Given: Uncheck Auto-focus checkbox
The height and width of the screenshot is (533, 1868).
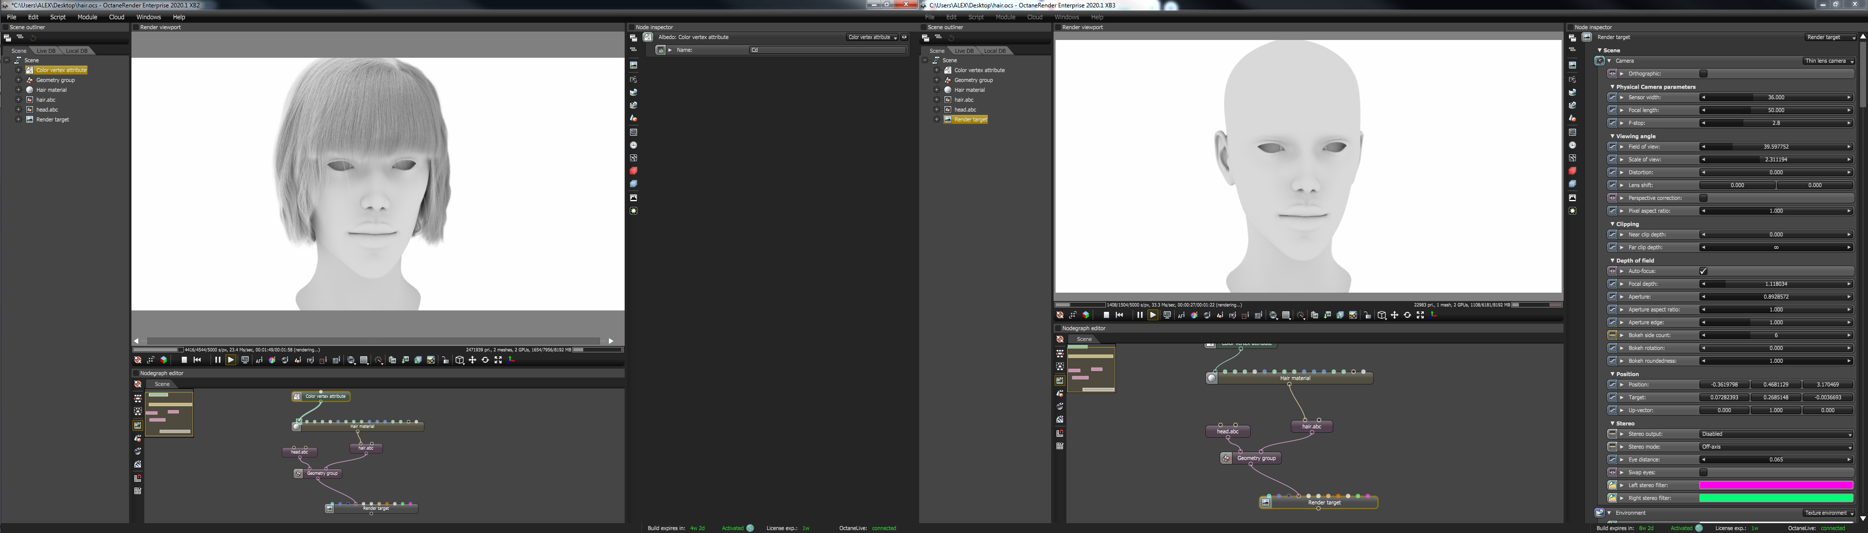Looking at the screenshot, I should click(1703, 271).
